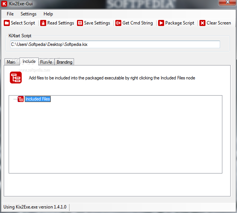Click into the KiXtart Script path field

[x=115, y=44]
